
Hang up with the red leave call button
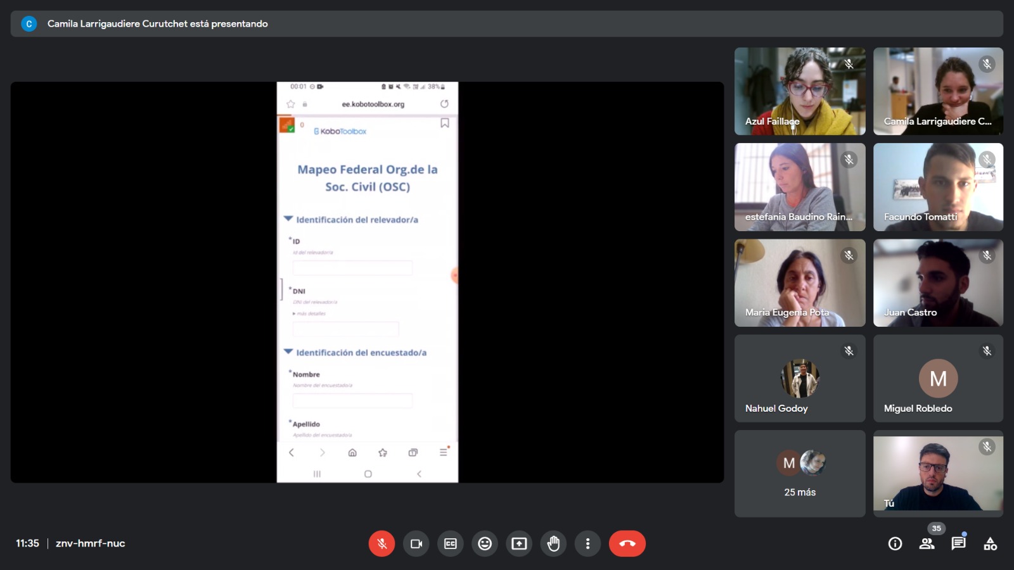pos(627,543)
